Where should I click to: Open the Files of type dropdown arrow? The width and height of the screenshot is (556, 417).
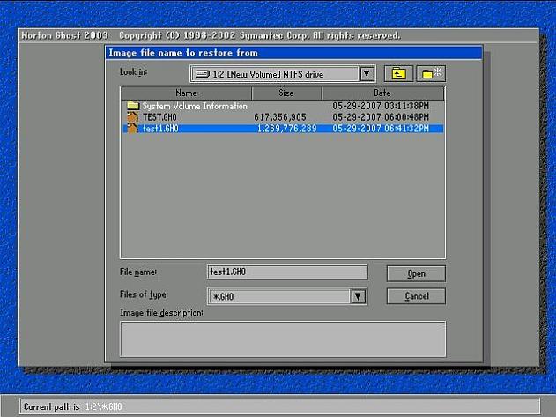(x=358, y=296)
